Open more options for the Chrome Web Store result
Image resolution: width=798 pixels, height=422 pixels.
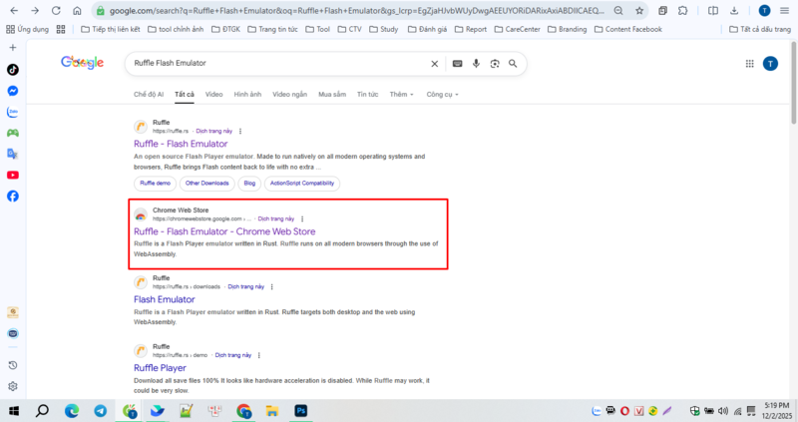click(x=302, y=218)
